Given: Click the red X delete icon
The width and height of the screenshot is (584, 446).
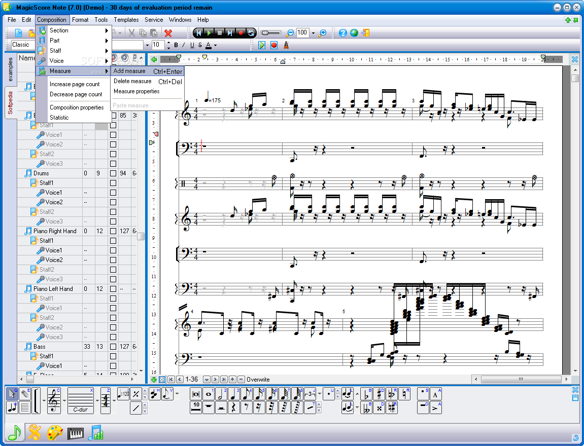Looking at the screenshot, I should pyautogui.click(x=168, y=33).
